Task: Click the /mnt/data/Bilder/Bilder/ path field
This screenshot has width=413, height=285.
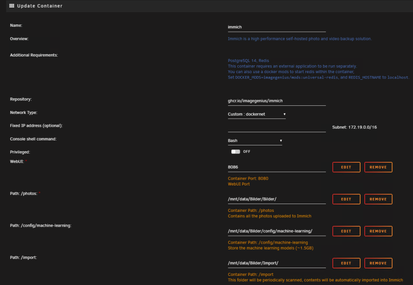Action: pos(277,199)
